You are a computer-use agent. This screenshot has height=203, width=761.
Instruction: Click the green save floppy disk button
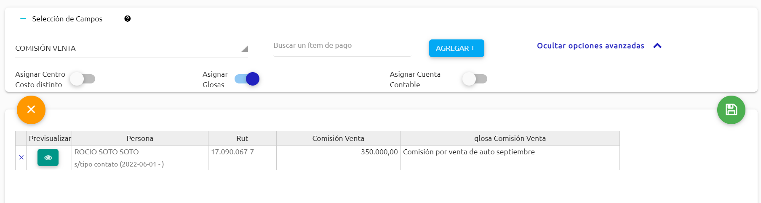[x=731, y=110]
